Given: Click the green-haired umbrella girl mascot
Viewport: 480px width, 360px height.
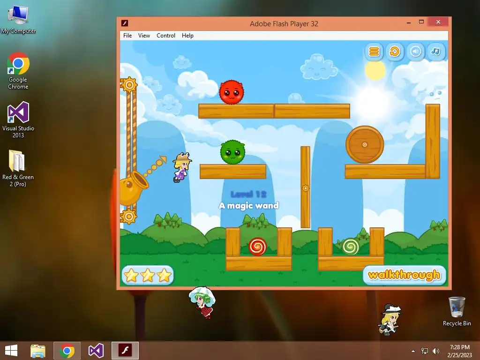Looking at the screenshot, I should coord(202,302).
